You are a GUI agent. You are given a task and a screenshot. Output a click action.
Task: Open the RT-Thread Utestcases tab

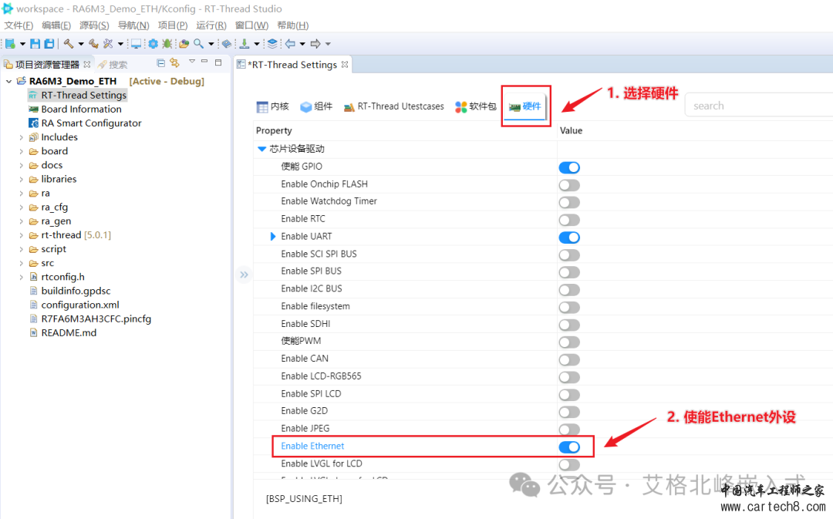click(x=393, y=106)
